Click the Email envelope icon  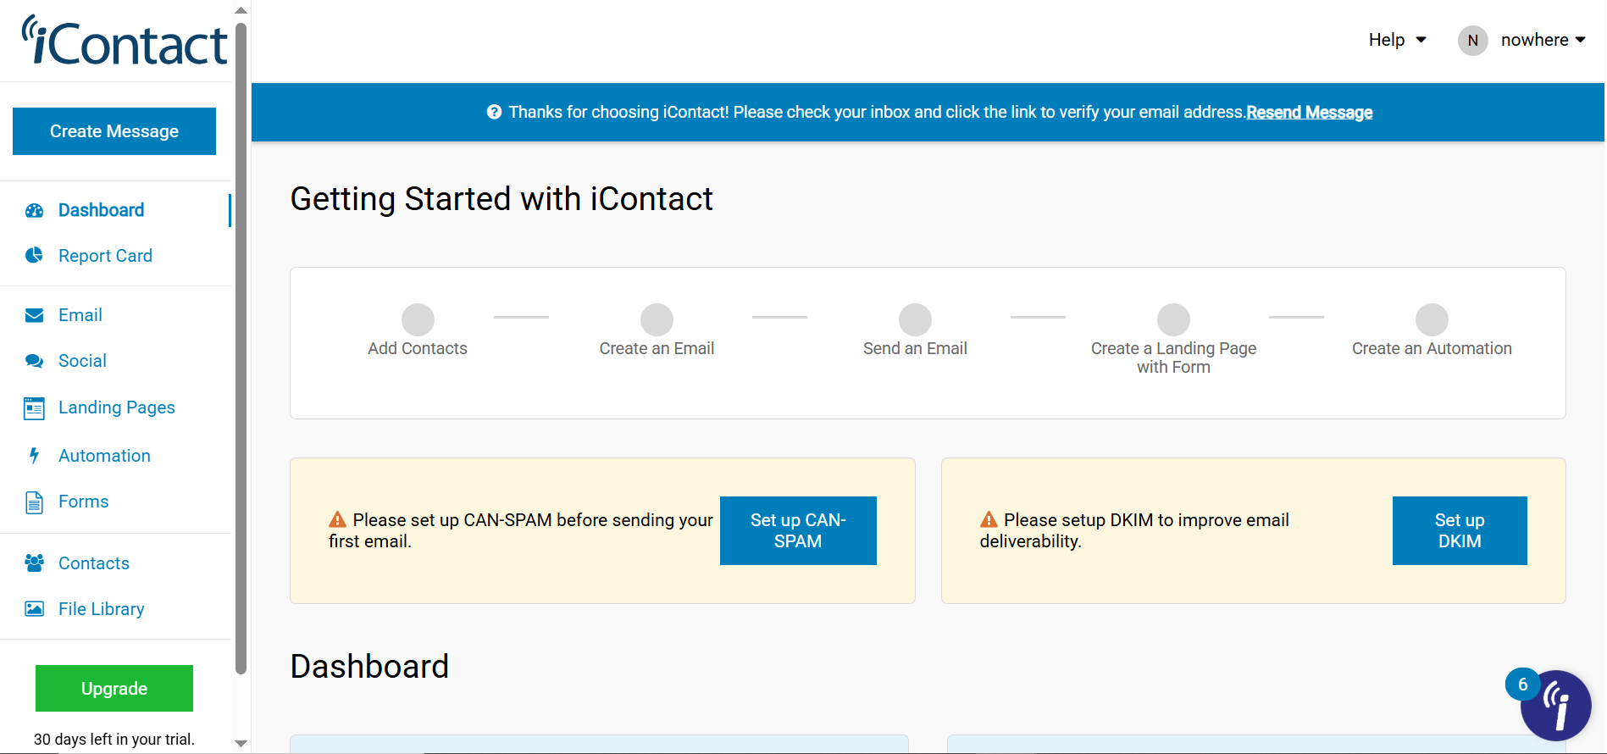(34, 315)
